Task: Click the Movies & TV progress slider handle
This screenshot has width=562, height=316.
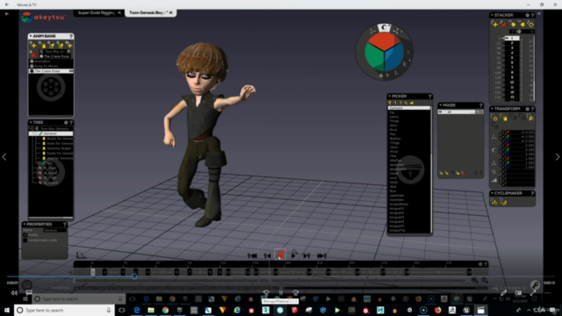Action: tap(134, 276)
